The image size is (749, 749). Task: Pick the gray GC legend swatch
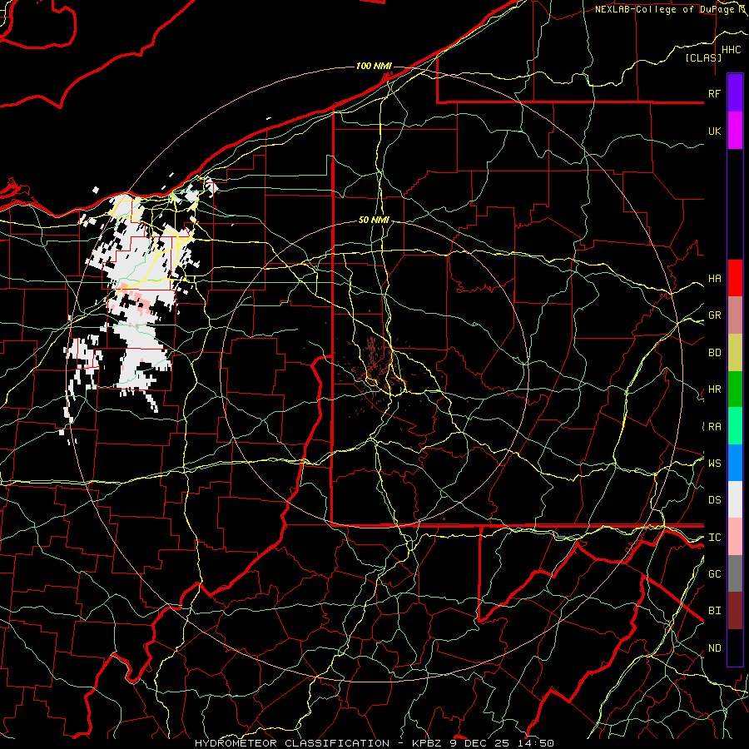tap(735, 573)
